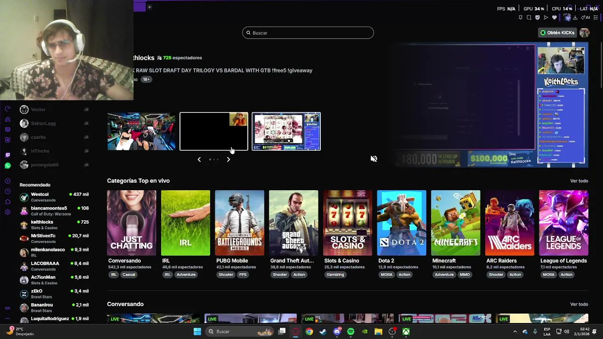This screenshot has width=603, height=339.
Task: Open the Task View taskbar icon
Action: pyautogui.click(x=282, y=331)
